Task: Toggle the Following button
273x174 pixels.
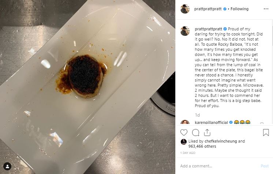Action: (239, 9)
